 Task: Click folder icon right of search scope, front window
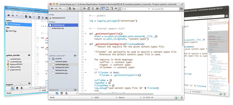[x=182, y=9]
